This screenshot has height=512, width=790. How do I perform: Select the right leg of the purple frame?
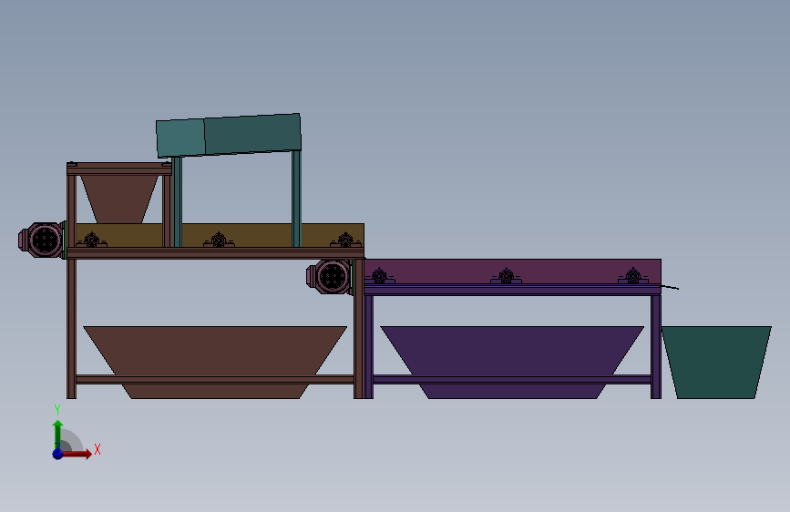point(656,347)
